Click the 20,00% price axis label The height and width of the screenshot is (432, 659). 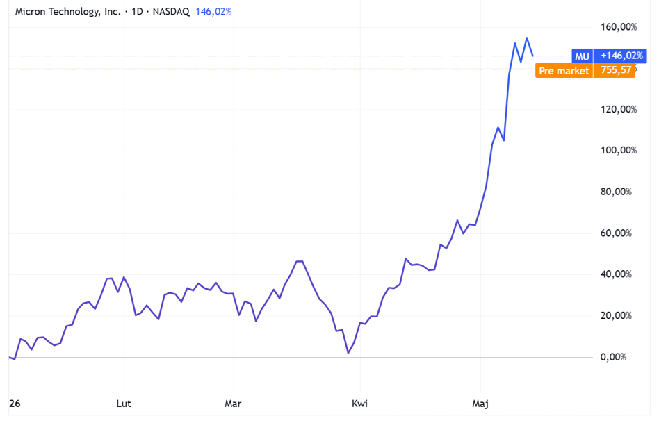616,316
